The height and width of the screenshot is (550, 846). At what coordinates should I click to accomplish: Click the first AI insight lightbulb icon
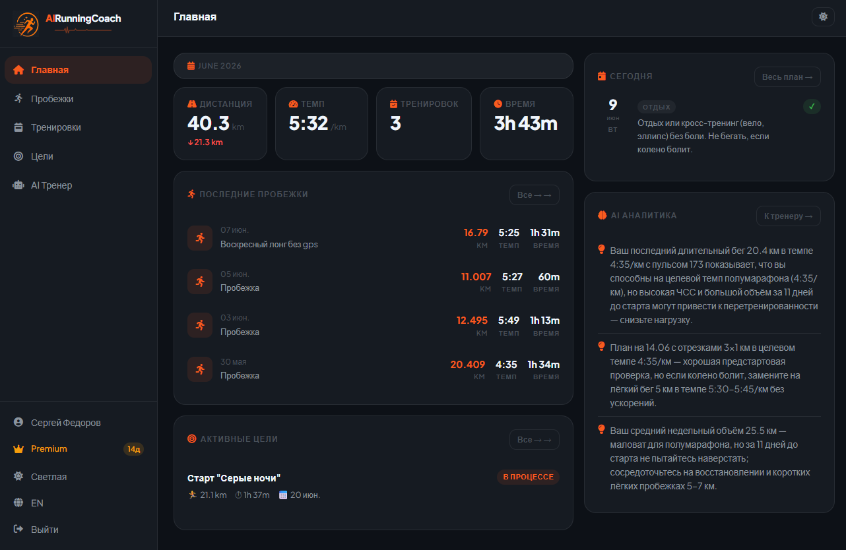pos(601,249)
